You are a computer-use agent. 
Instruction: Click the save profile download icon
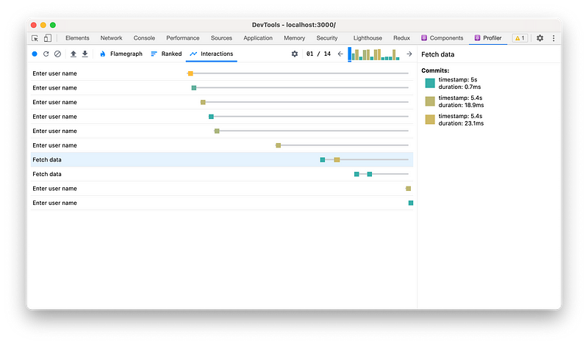click(85, 54)
